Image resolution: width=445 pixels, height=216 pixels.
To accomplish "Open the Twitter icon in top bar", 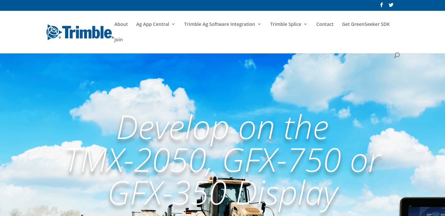I will coord(391,5).
